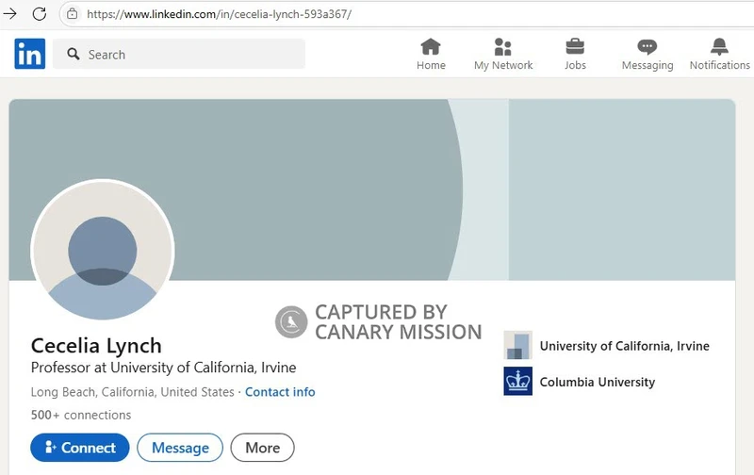Viewport: 754px width, 475px height.
Task: Message Cecelia Lynch
Action: click(180, 448)
